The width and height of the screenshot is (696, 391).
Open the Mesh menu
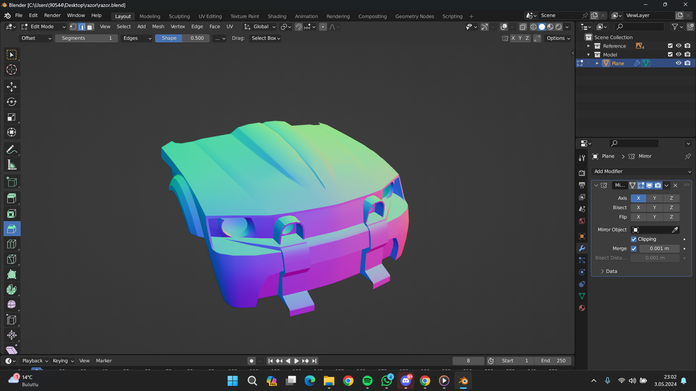(x=158, y=27)
